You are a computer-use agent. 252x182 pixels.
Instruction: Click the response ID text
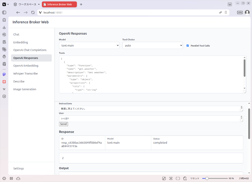coord(82,144)
